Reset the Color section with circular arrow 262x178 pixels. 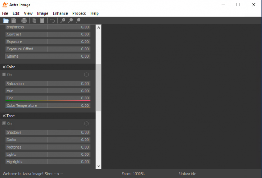[x=86, y=75]
